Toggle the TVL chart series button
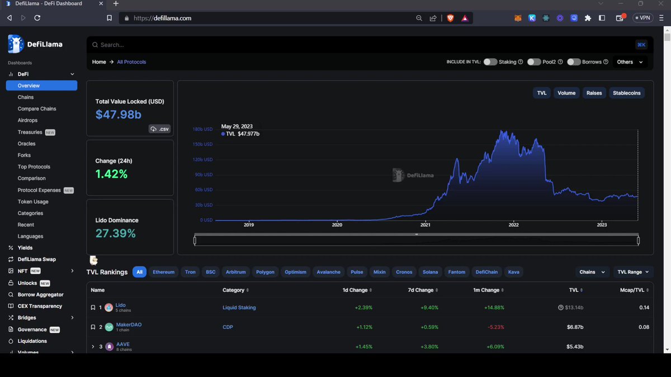Viewport: 671px width, 377px height. 542,93
